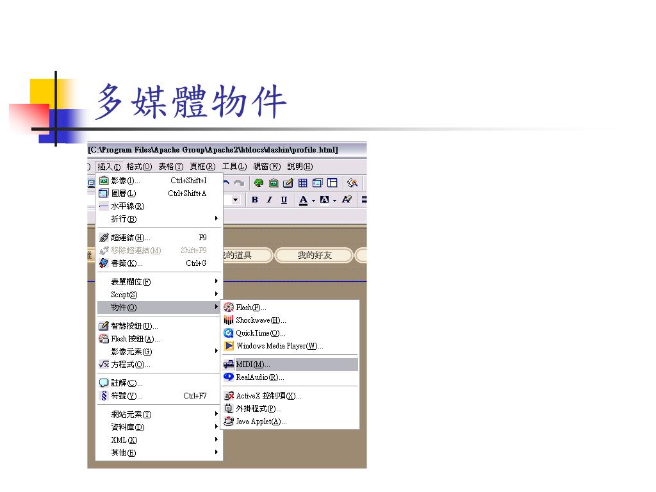Click the paragraph alignment icon
This screenshot has width=656, height=492.
tap(364, 200)
